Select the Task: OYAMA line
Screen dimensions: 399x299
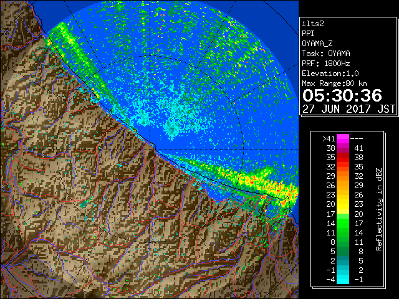coord(326,54)
